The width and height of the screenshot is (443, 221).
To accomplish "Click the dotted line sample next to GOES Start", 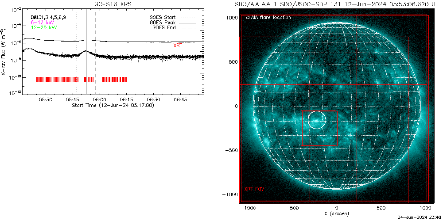I will click(x=187, y=17).
